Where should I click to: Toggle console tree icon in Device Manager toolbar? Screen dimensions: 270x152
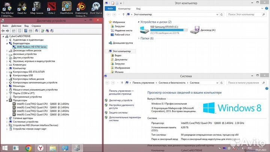(13, 31)
